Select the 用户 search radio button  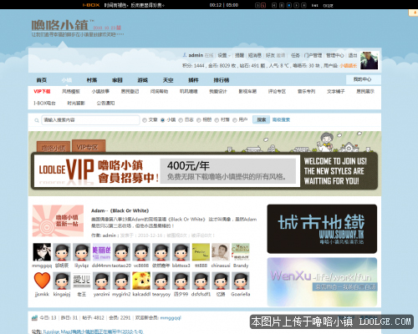click(x=235, y=120)
